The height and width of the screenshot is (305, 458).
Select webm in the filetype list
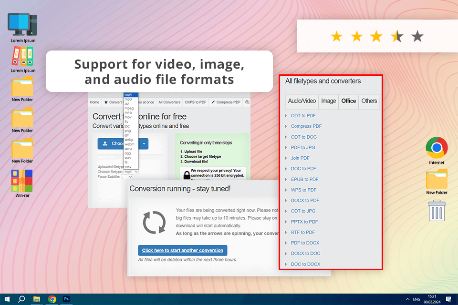point(129,144)
